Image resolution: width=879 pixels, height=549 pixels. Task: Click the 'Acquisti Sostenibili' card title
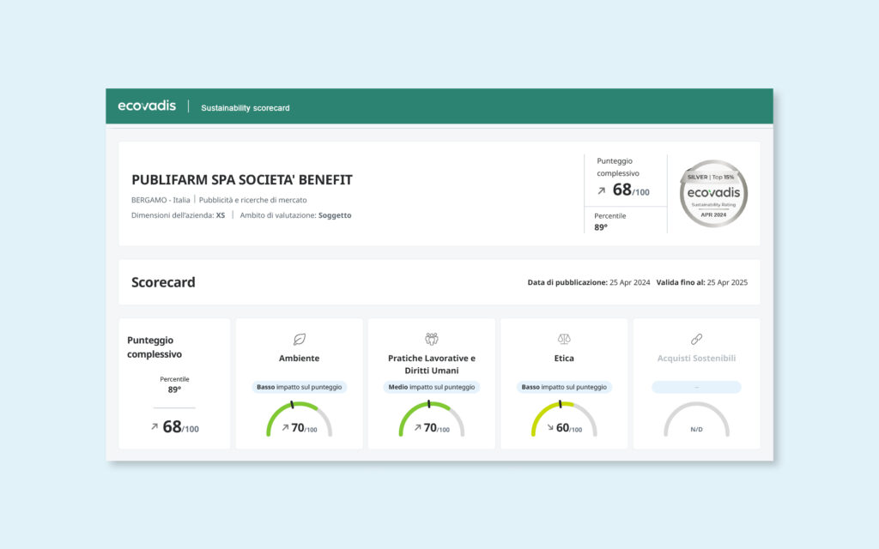(x=696, y=358)
